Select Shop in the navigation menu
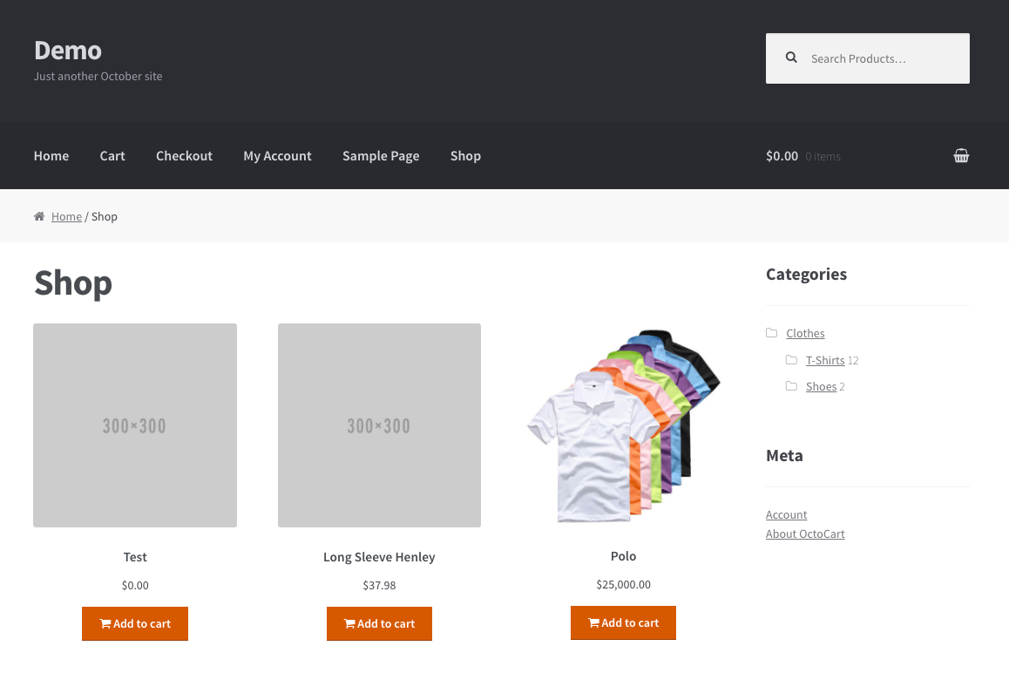The width and height of the screenshot is (1009, 673). pyautogui.click(x=466, y=156)
